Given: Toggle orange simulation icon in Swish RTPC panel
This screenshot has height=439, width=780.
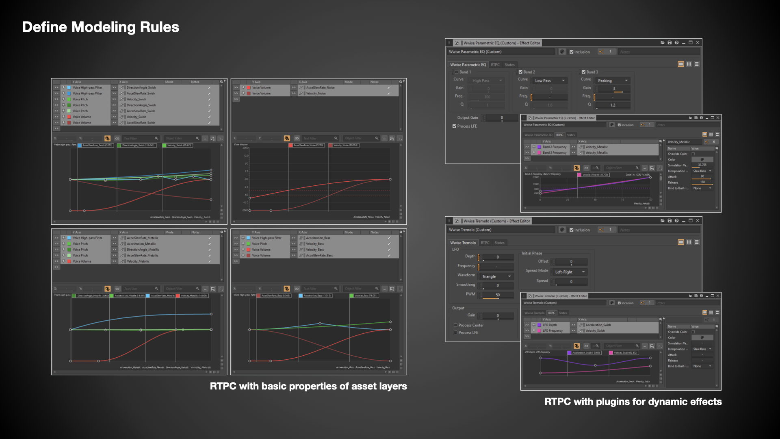Looking at the screenshot, I should click(107, 139).
